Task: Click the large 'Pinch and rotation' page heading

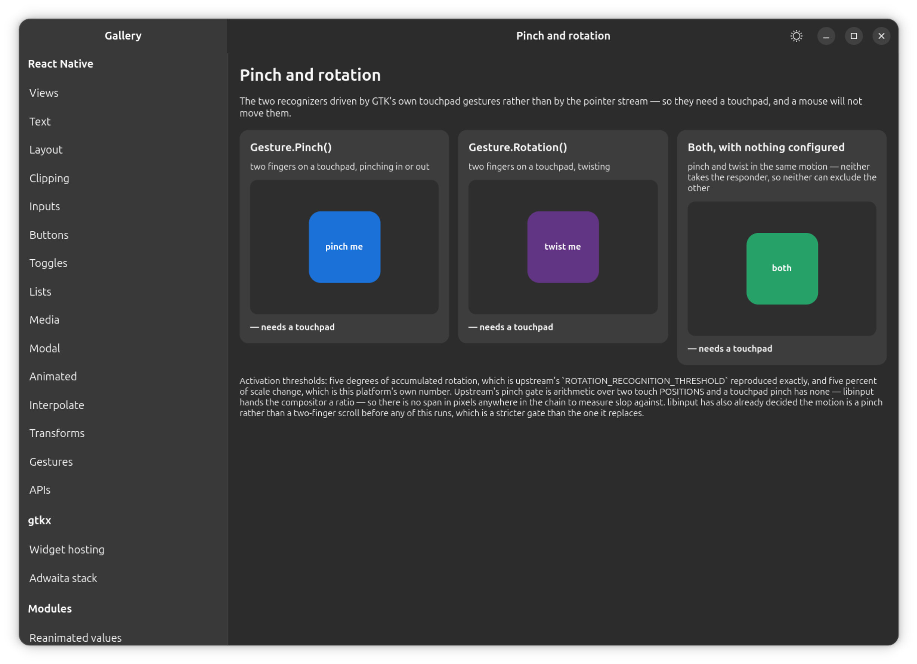Action: [x=310, y=75]
